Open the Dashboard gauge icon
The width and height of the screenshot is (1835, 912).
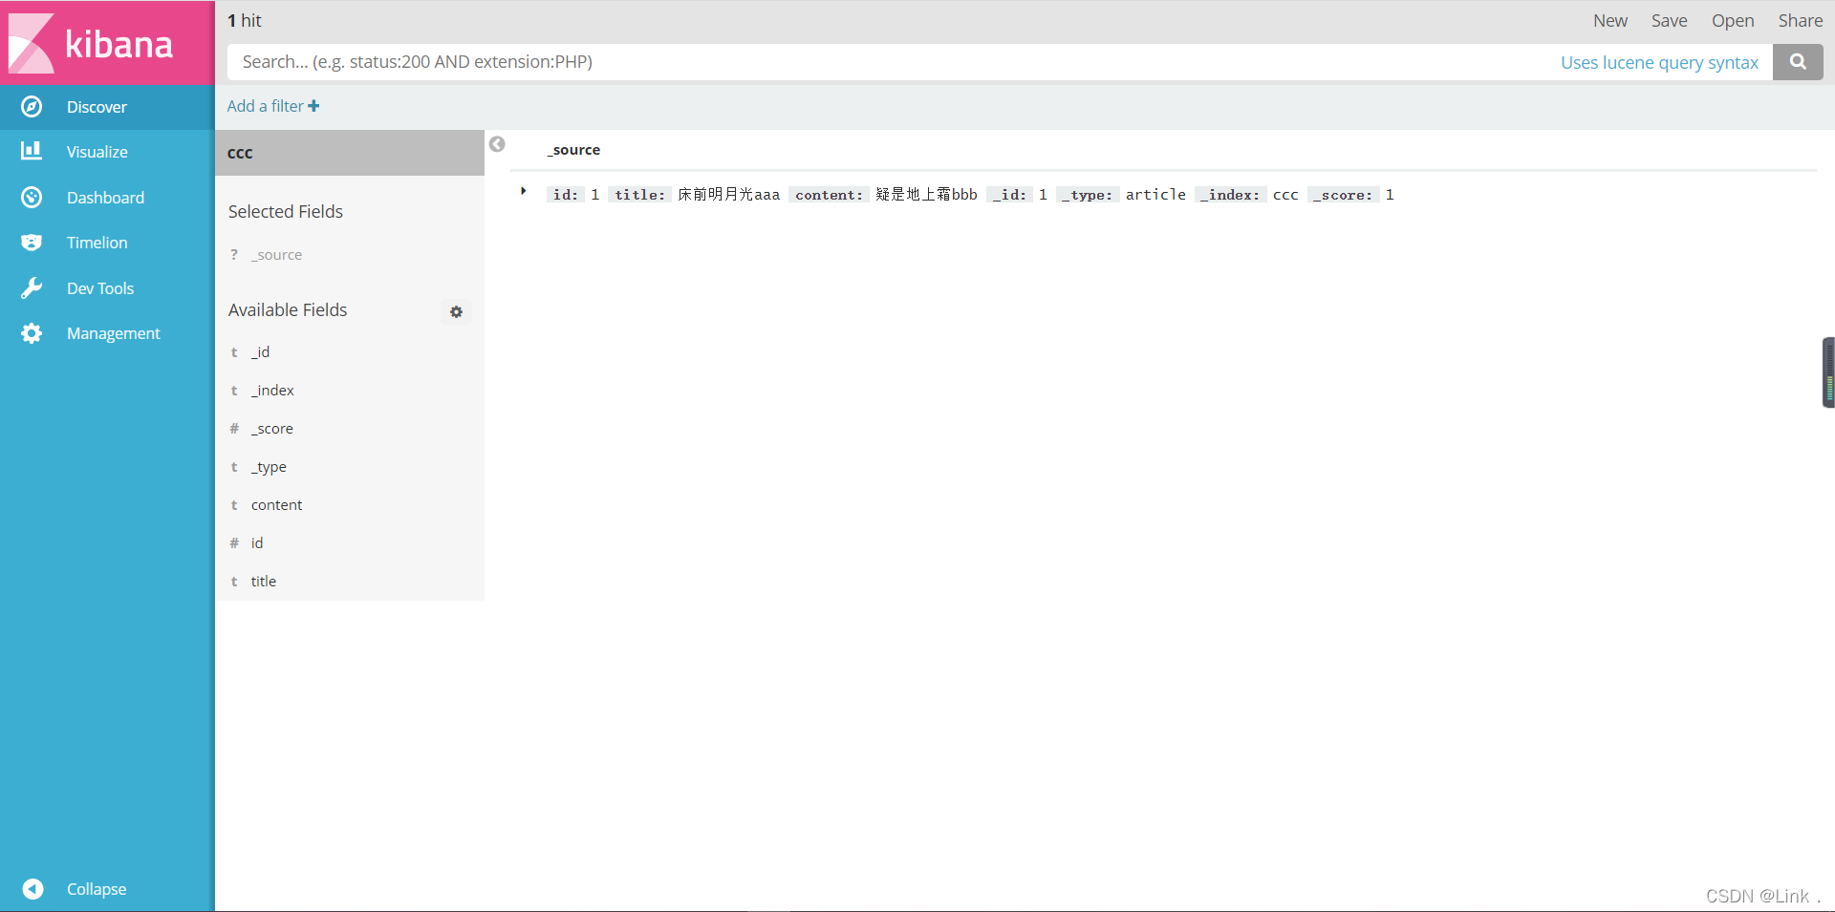32,198
